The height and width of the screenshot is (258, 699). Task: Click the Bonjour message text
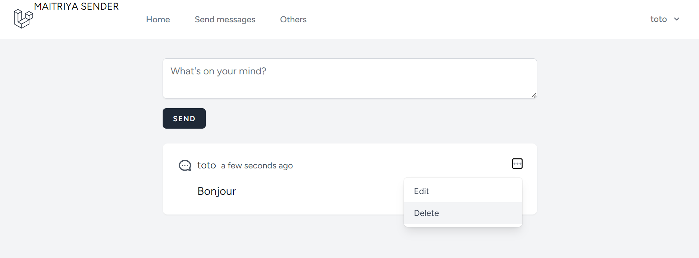tap(216, 191)
